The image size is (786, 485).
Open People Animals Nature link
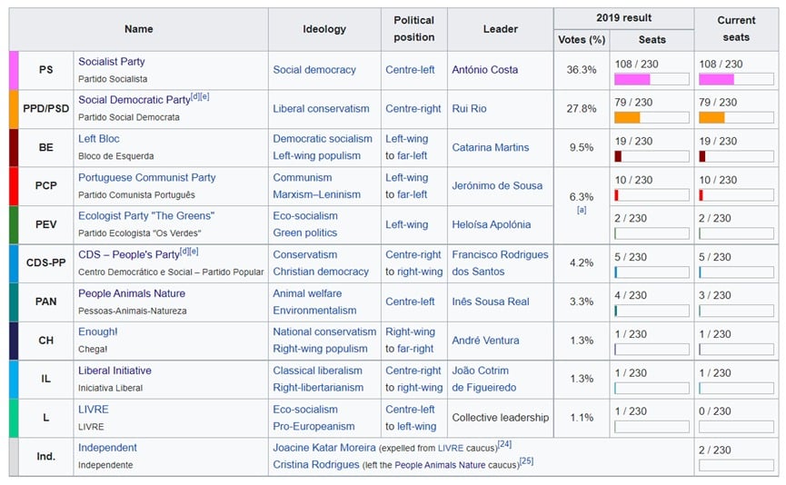tap(132, 293)
